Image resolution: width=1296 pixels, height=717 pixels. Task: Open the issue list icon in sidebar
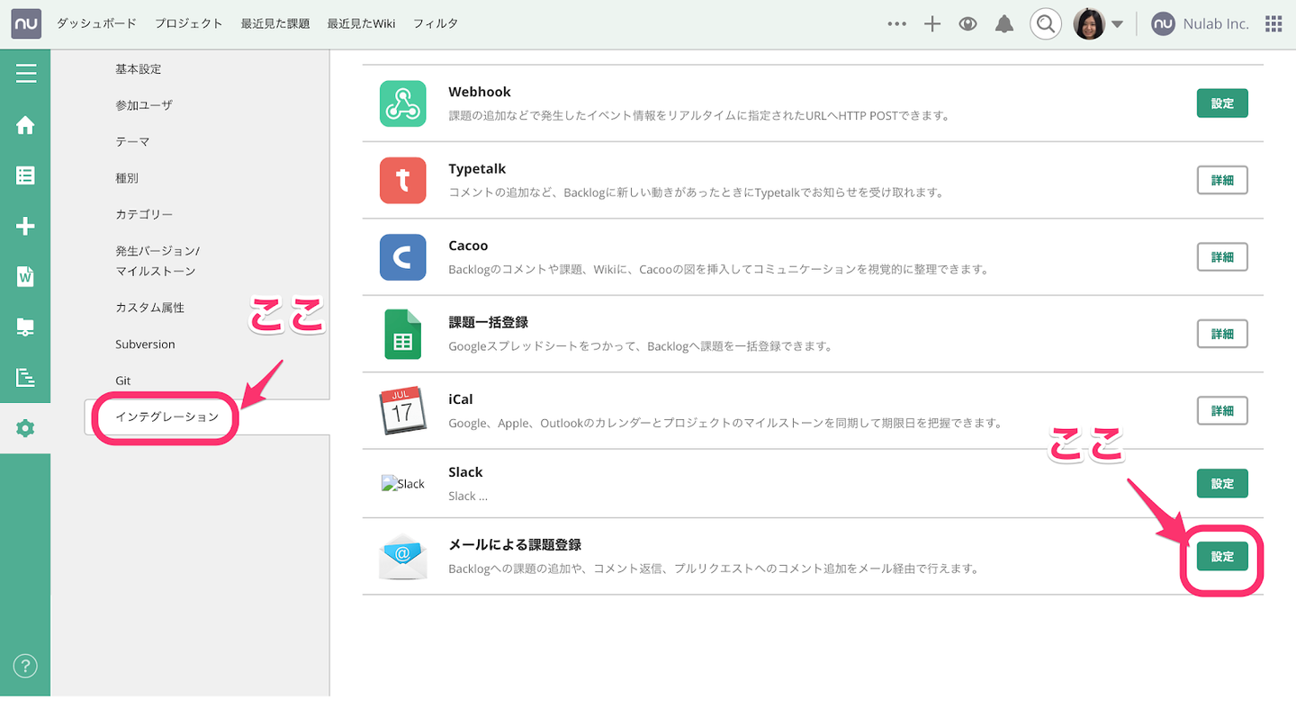coord(25,175)
